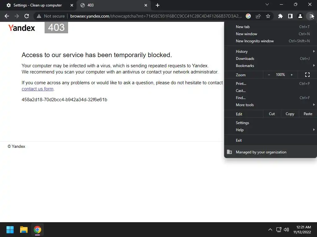This screenshot has height=237, width=317.
Task: Go back to the previous page
Action: 7,16
